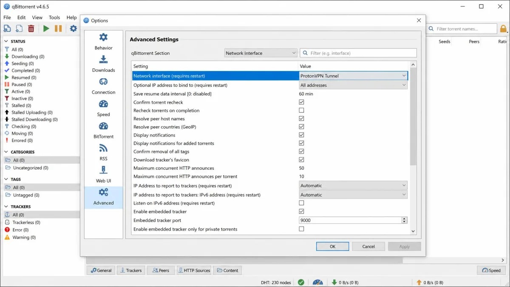Open the All addresses IP binding dropdown
510x287 pixels.
(x=353, y=85)
